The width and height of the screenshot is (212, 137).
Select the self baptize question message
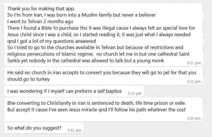point(65,91)
